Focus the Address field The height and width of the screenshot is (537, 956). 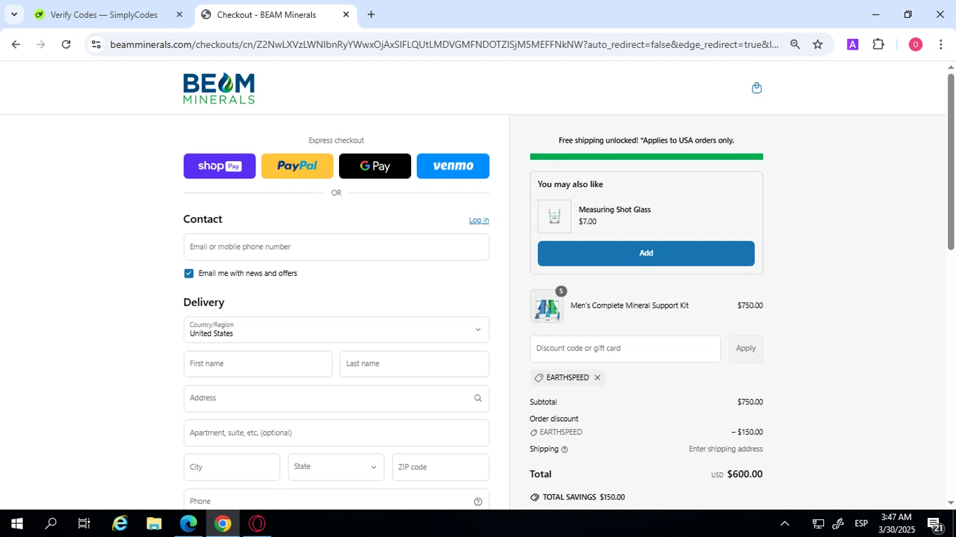(x=336, y=399)
